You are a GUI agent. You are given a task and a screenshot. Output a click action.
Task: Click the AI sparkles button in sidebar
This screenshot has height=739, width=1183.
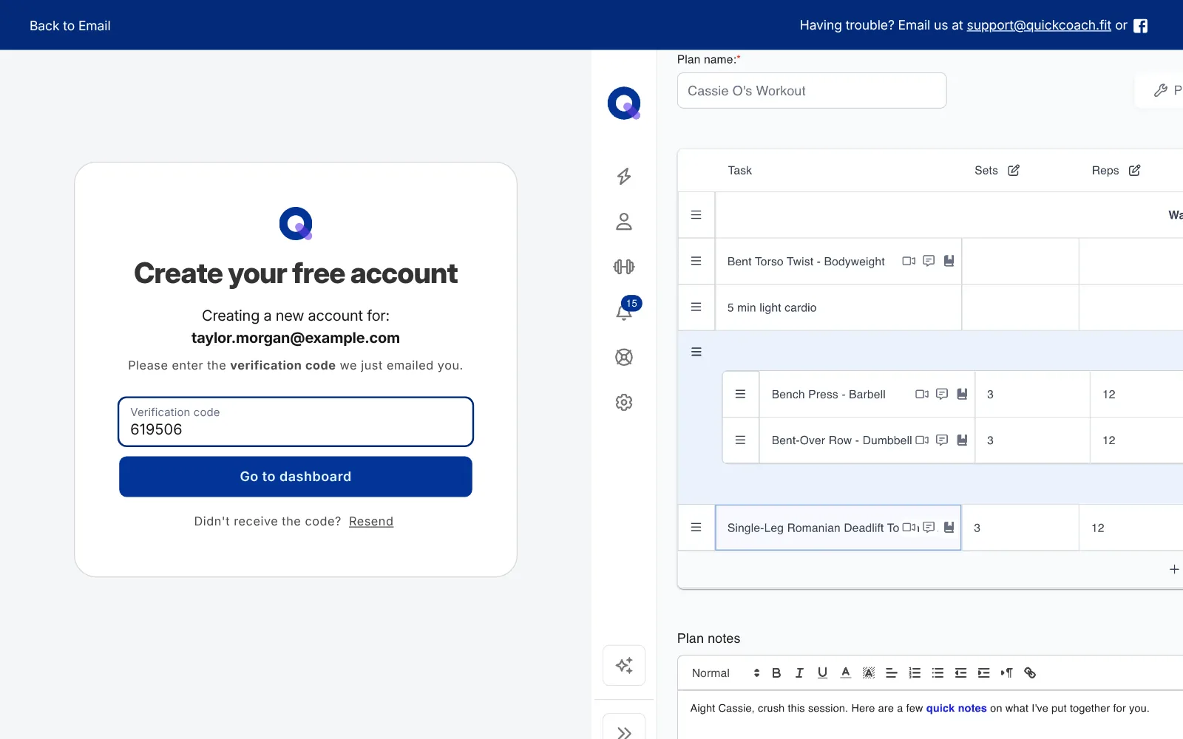point(624,665)
